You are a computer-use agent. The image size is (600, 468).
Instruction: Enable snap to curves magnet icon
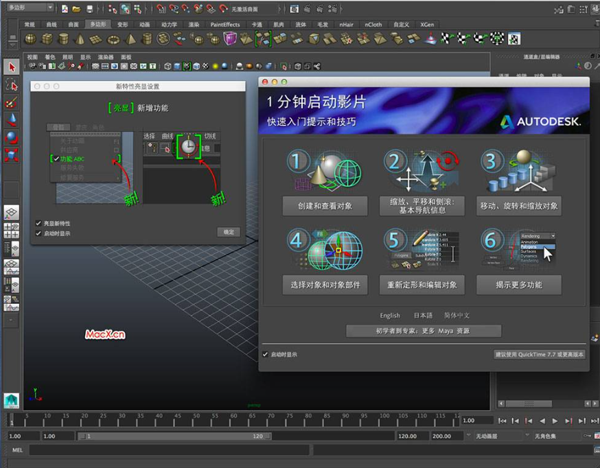(174, 9)
